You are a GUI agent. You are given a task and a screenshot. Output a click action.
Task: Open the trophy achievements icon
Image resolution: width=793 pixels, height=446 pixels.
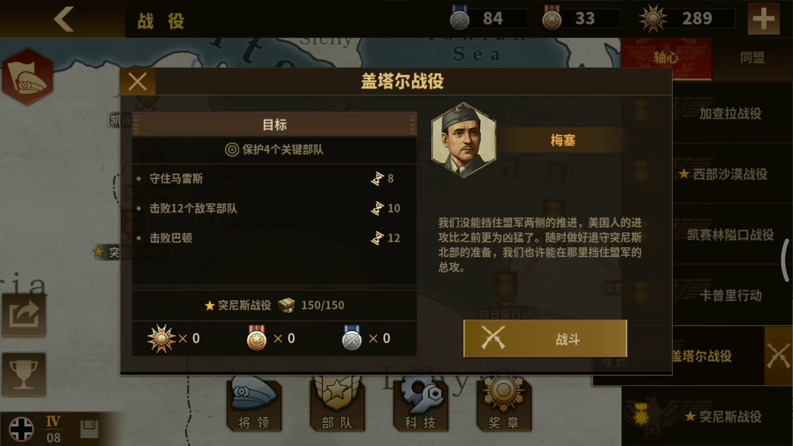tap(24, 374)
